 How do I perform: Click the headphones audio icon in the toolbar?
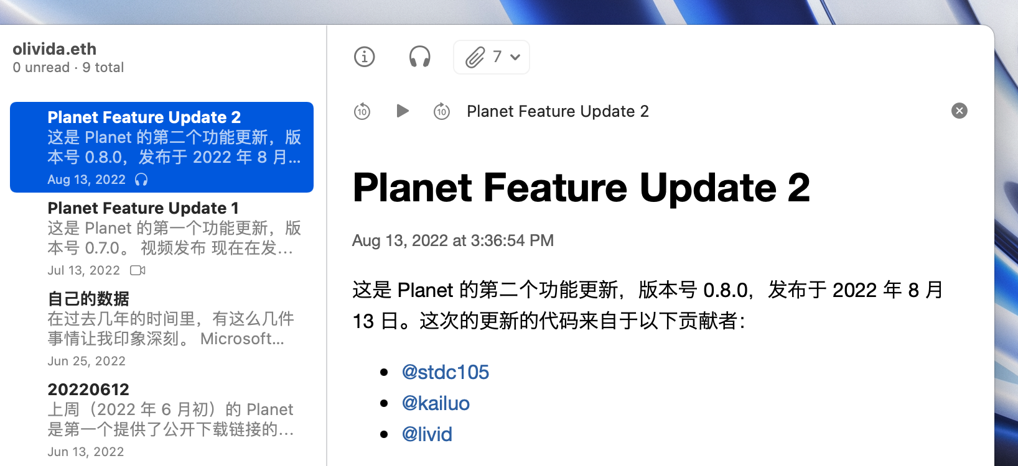[x=420, y=57]
